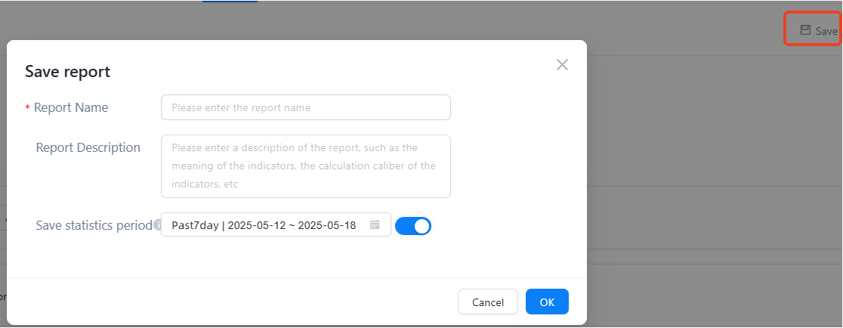
Task: Focus the Report Description text area
Action: 305,166
